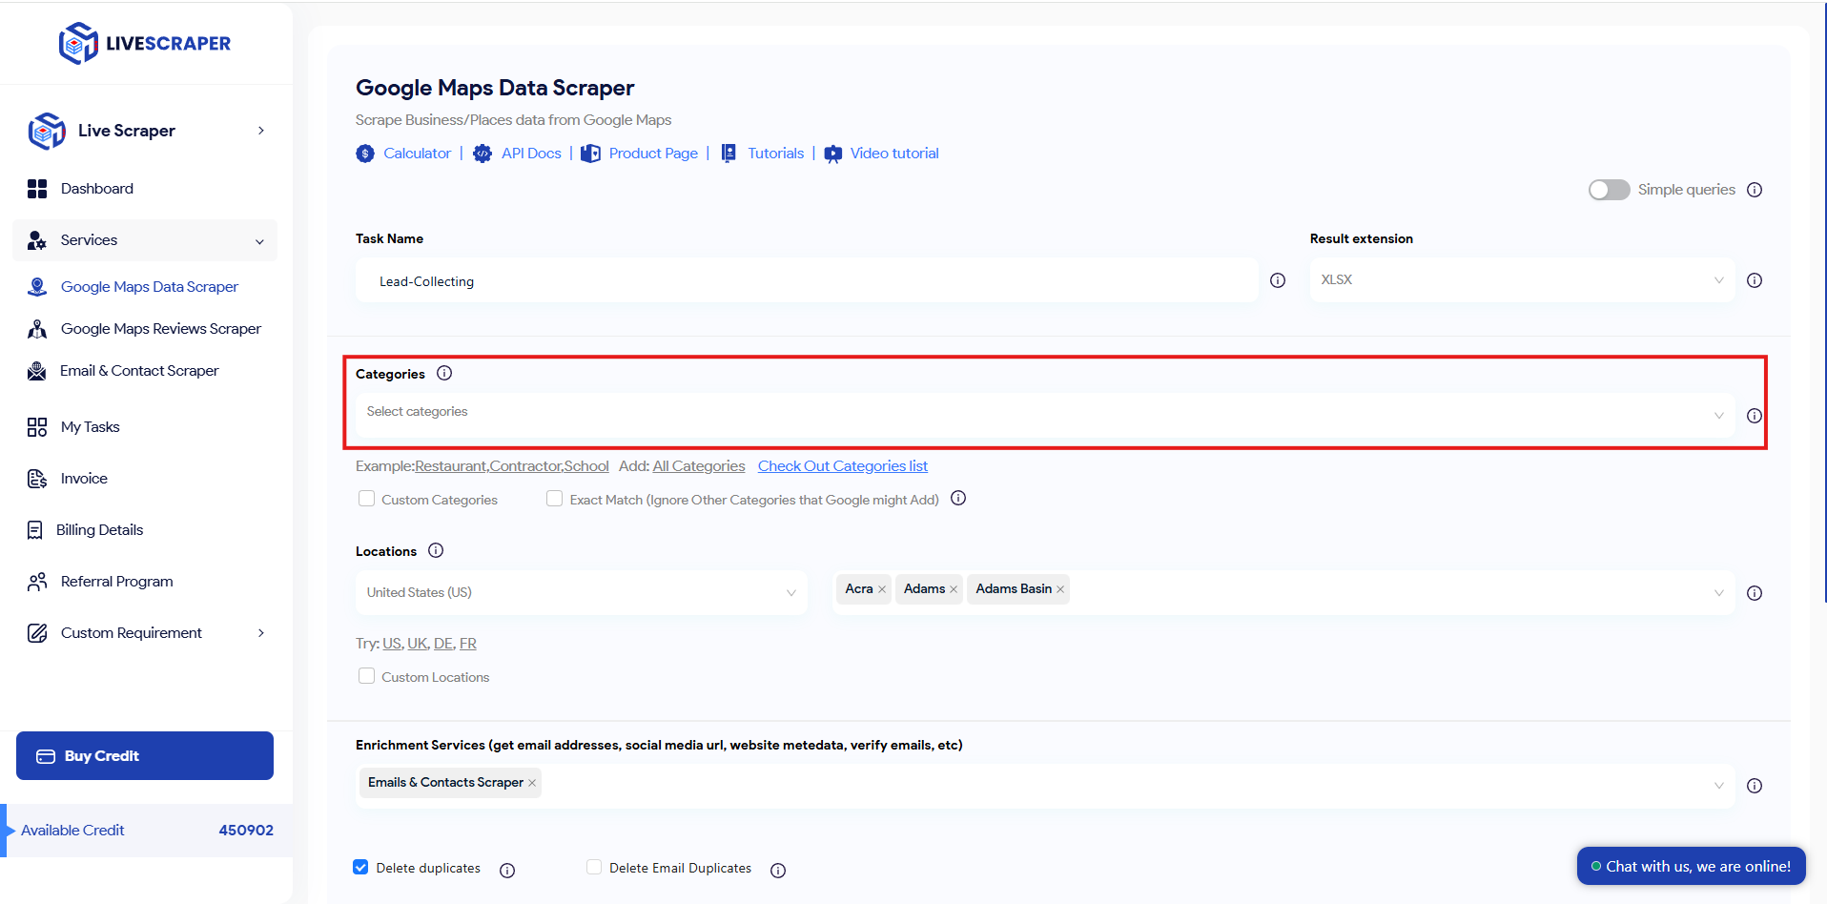Click the Services gear-person icon

(37, 240)
